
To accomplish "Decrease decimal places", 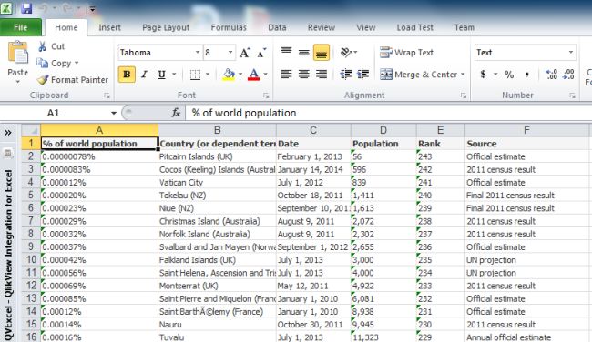I will (568, 75).
